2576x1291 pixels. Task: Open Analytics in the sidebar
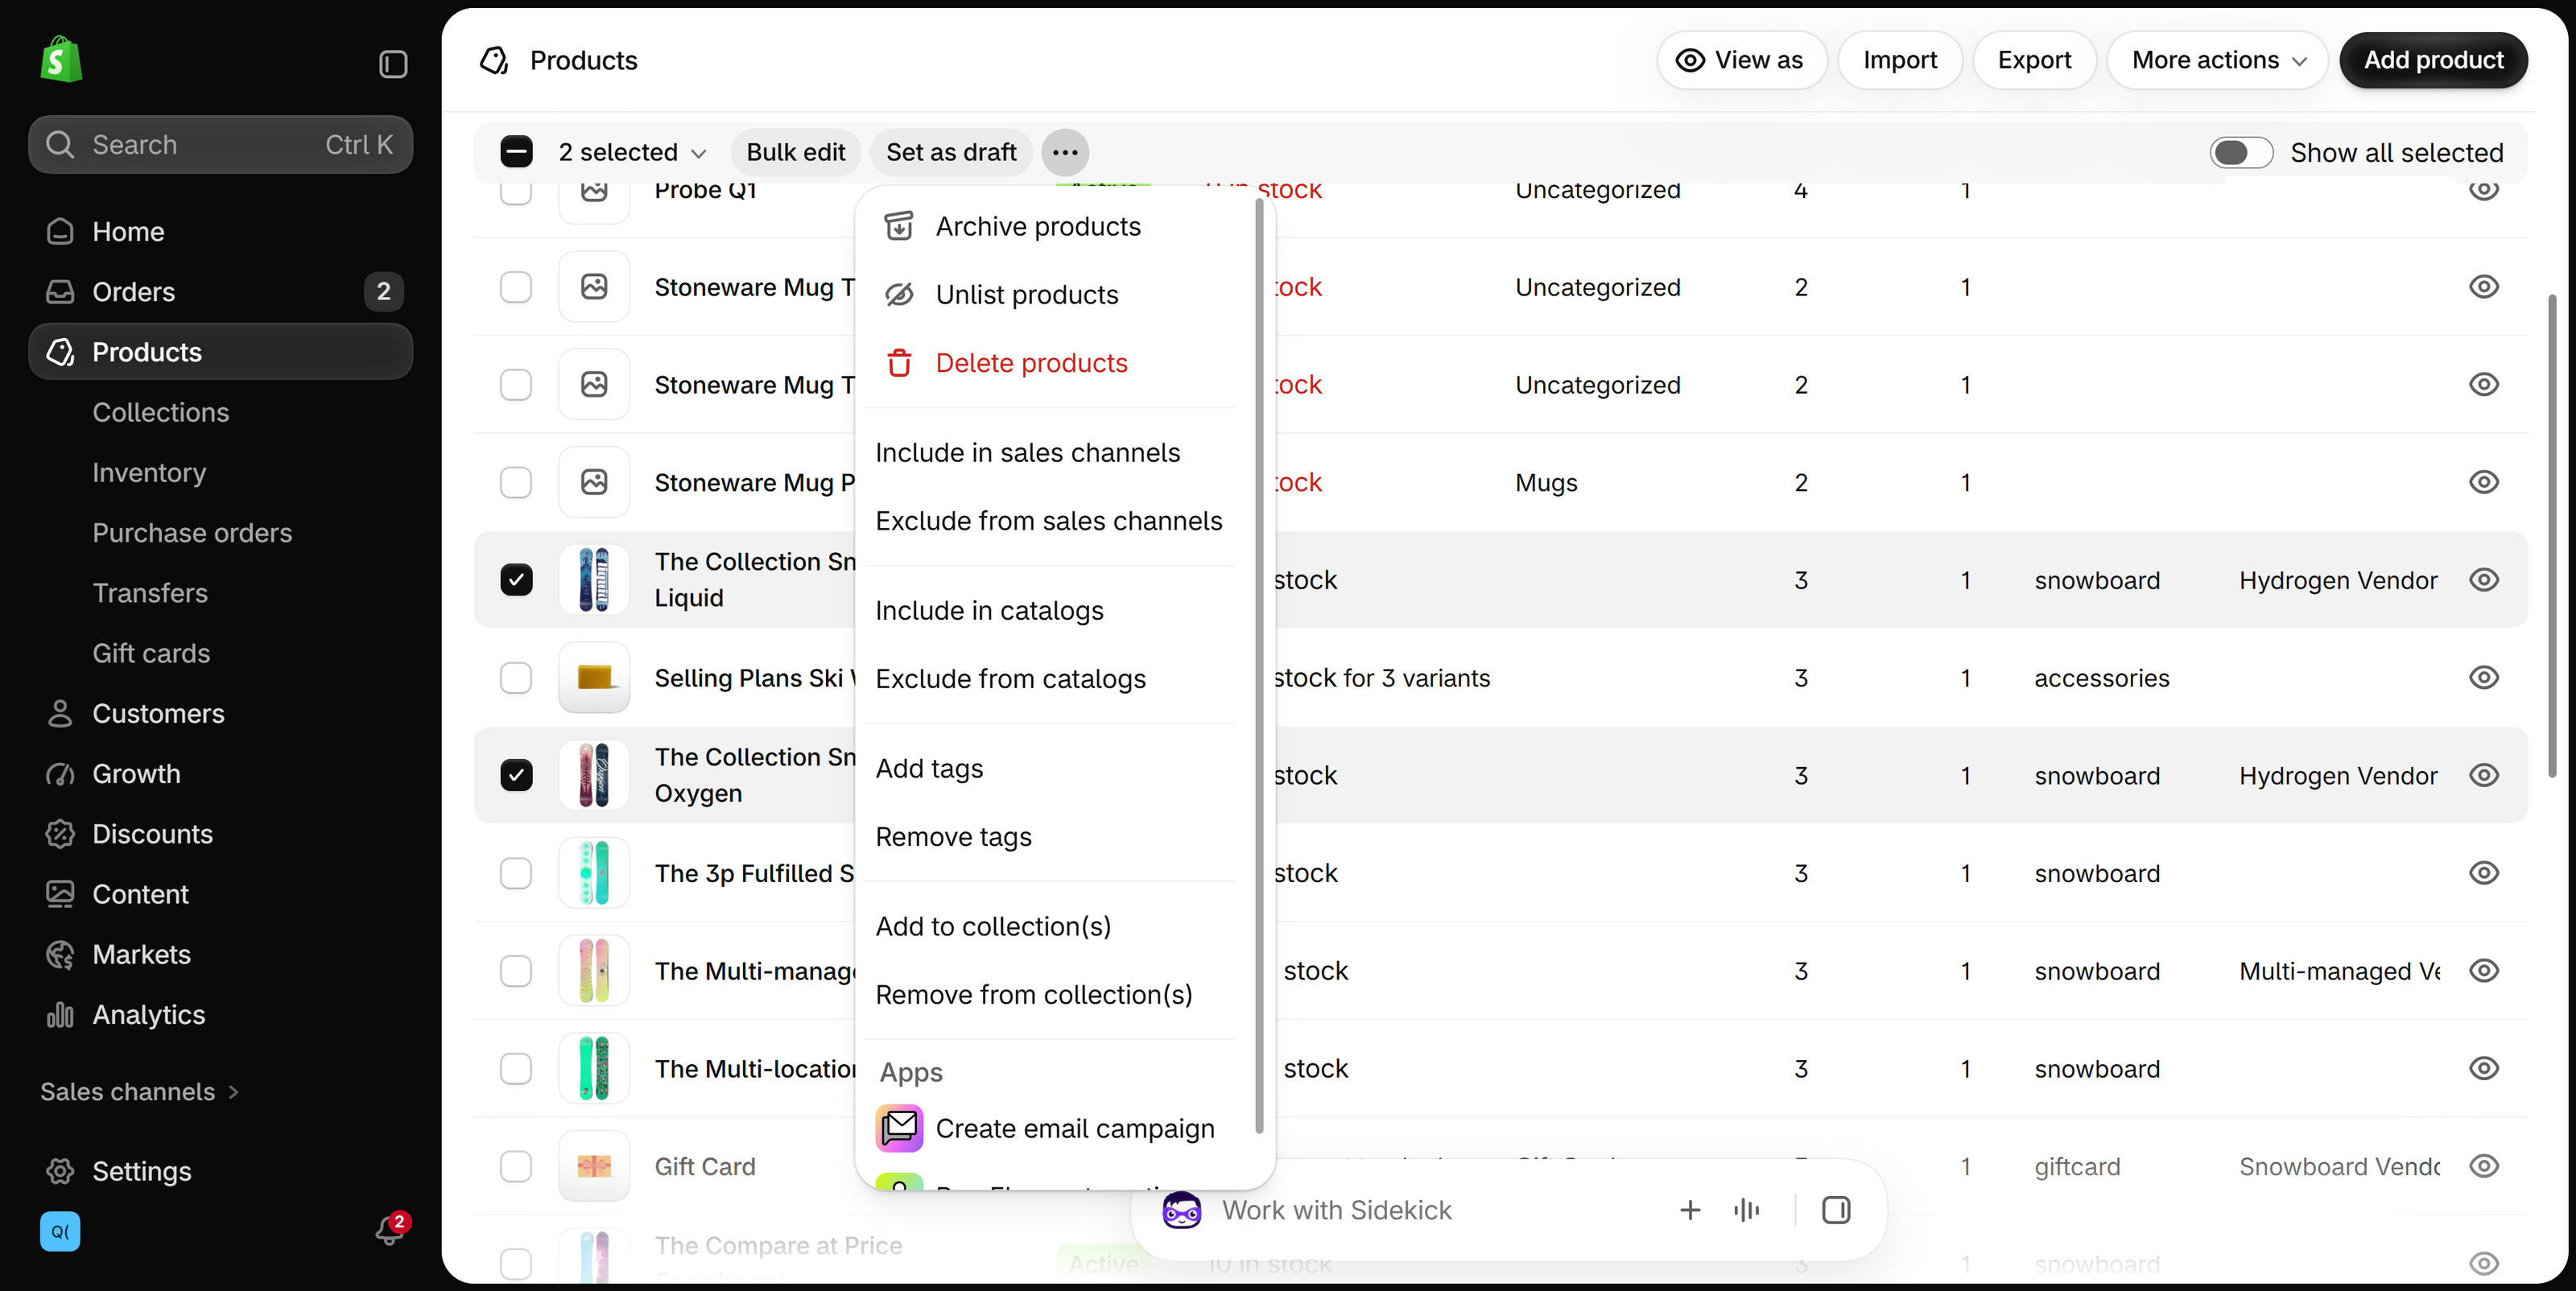pyautogui.click(x=220, y=1014)
